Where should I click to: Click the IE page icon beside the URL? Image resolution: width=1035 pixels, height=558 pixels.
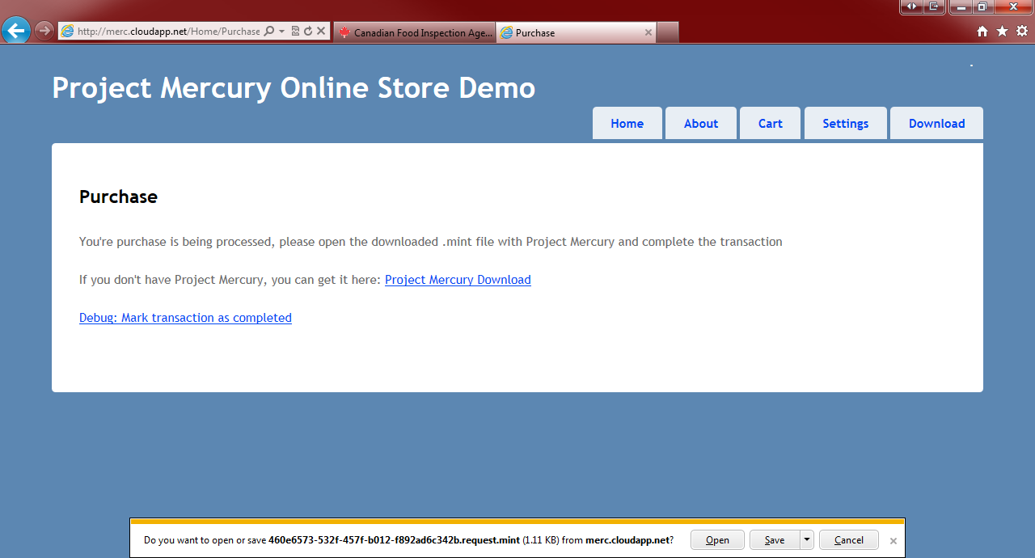[67, 32]
